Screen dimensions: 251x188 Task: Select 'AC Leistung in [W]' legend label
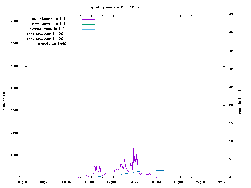tap(49, 19)
